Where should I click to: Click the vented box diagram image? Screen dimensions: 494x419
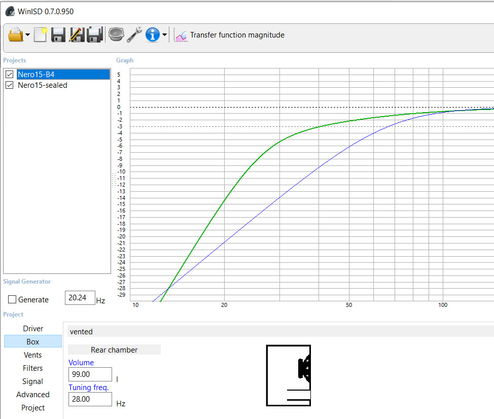[289, 375]
